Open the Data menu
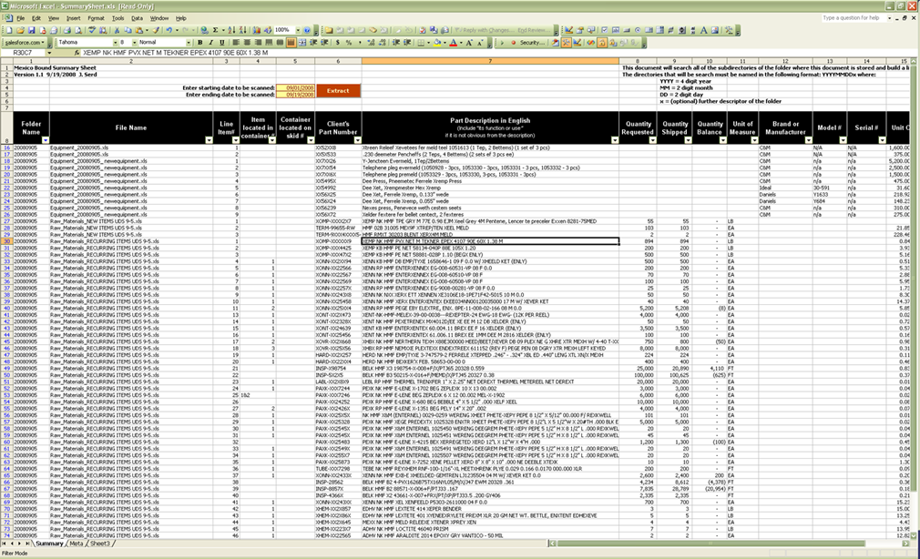Screen dimensions: 920x559 [x=137, y=18]
